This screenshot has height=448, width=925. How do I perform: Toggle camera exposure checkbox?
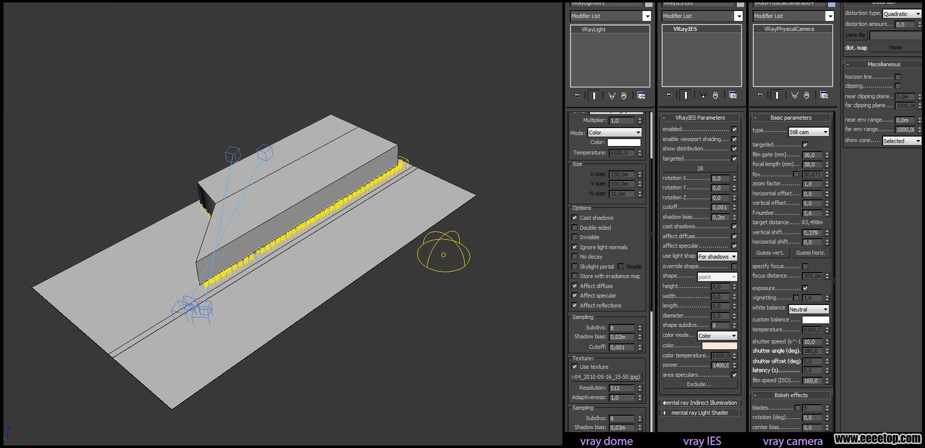click(805, 289)
